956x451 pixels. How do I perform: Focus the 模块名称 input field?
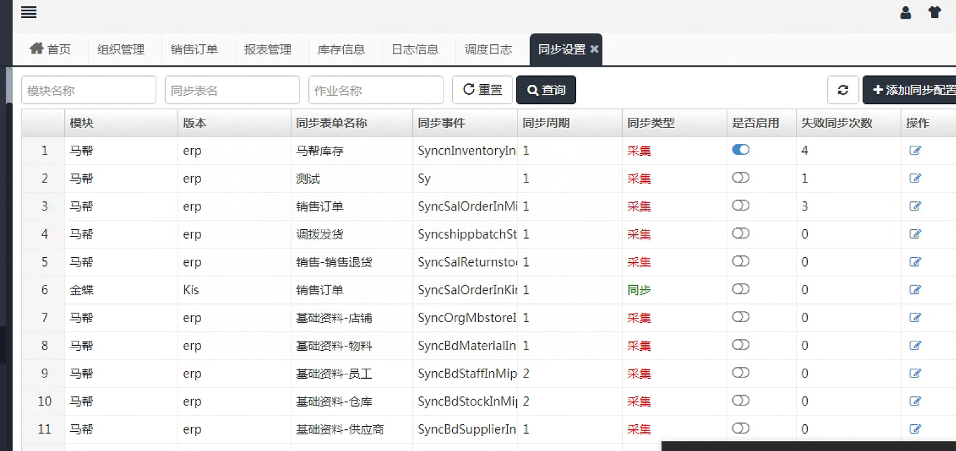pyautogui.click(x=88, y=90)
